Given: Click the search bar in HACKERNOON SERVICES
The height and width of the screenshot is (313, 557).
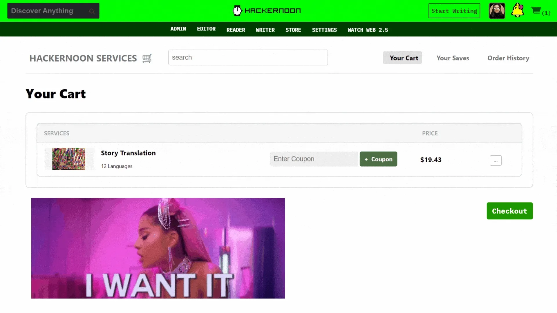Looking at the screenshot, I should click(248, 57).
